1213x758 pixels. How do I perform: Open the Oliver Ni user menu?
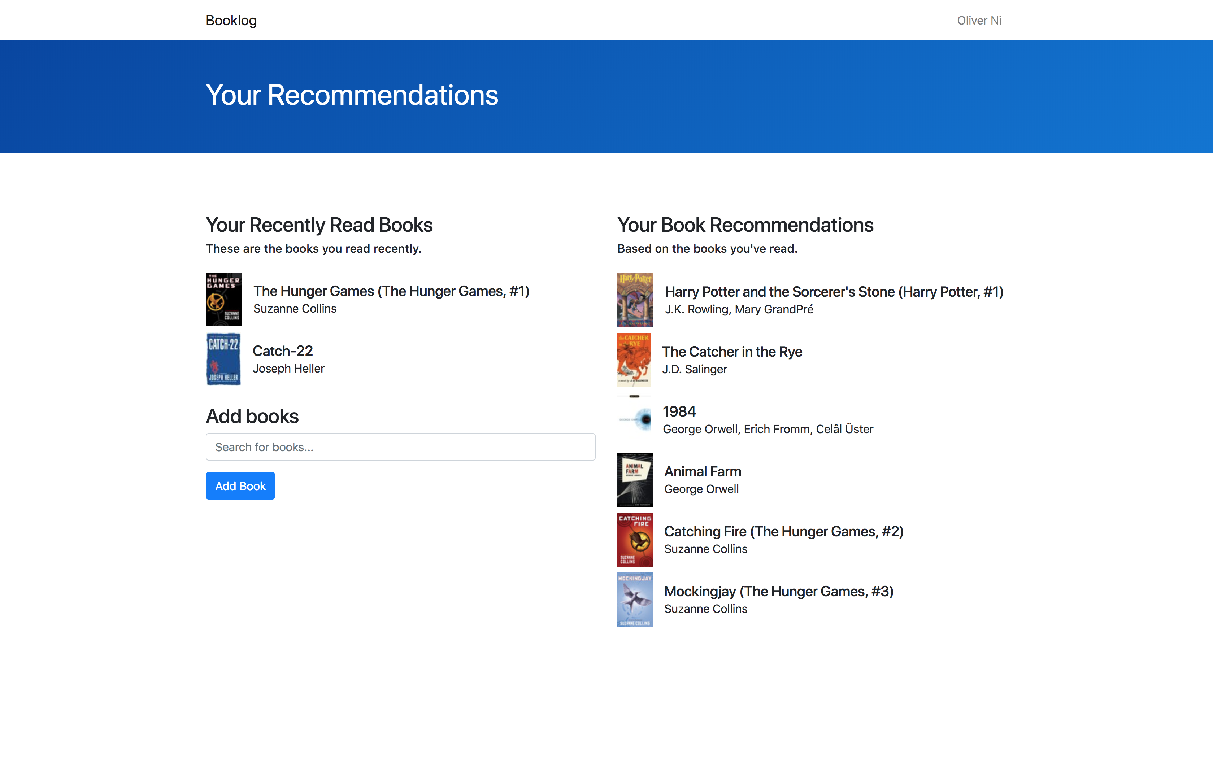[978, 21]
